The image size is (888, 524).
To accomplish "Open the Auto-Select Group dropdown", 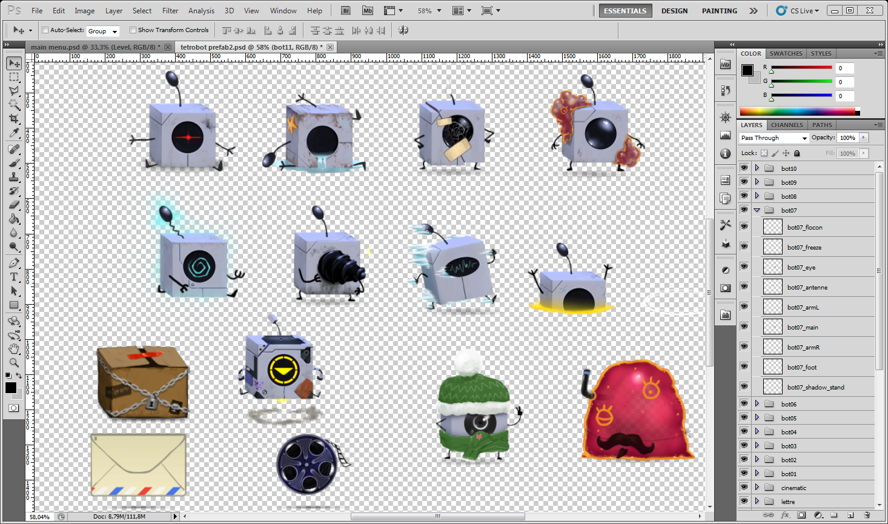I will click(103, 30).
